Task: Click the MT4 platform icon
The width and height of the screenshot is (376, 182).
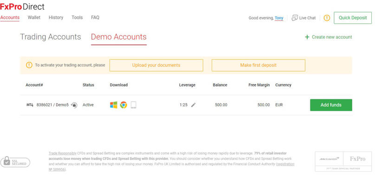Action: point(30,105)
